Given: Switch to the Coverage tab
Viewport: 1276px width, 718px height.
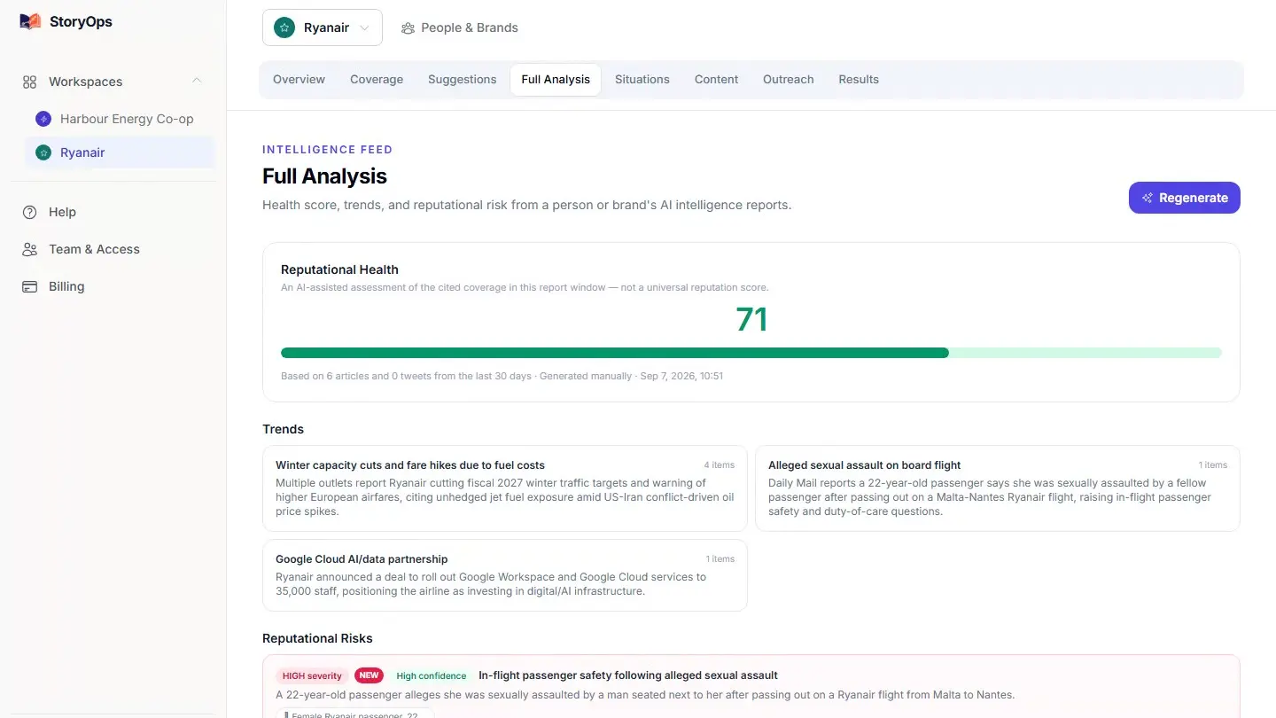Looking at the screenshot, I should tap(377, 79).
